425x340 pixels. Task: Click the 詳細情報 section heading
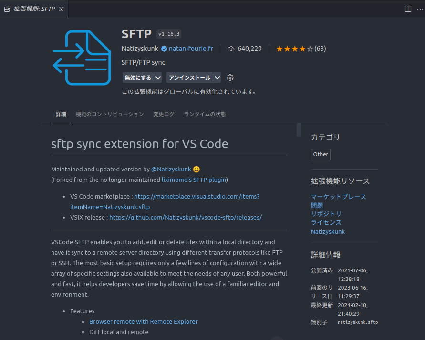coord(325,255)
